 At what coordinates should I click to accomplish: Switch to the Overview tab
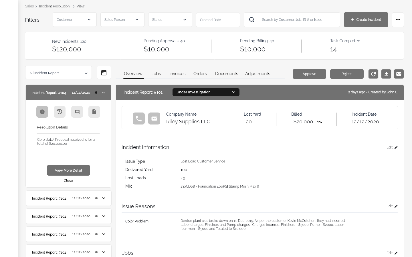133,74
